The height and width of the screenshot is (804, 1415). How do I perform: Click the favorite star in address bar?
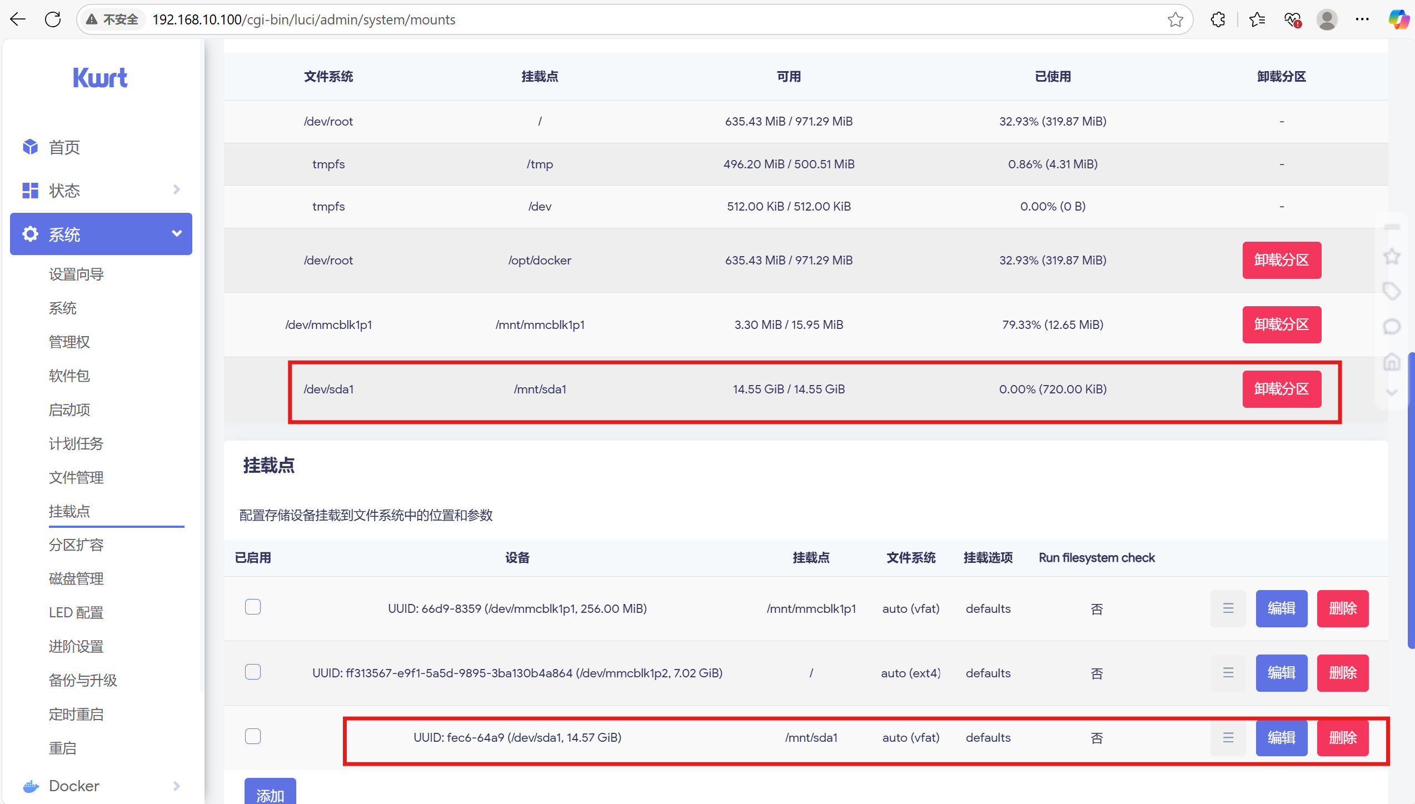[1175, 19]
